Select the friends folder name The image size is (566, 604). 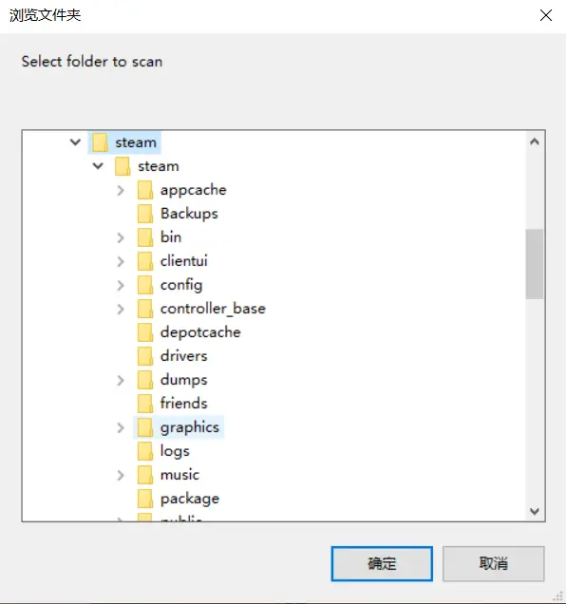click(184, 404)
